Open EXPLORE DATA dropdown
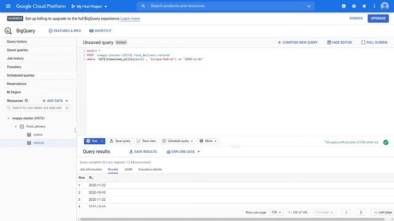Image resolution: width=394 pixels, height=221 pixels. point(183,152)
